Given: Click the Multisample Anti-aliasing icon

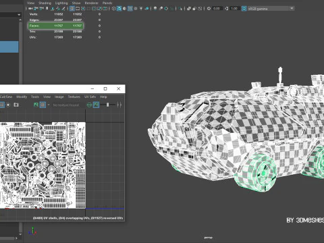Looking at the screenshot, I should pos(166,9).
